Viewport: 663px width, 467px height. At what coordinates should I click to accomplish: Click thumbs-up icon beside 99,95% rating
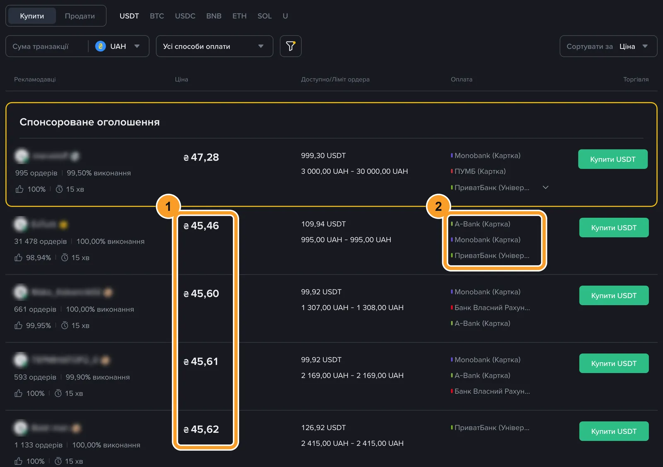(18, 325)
